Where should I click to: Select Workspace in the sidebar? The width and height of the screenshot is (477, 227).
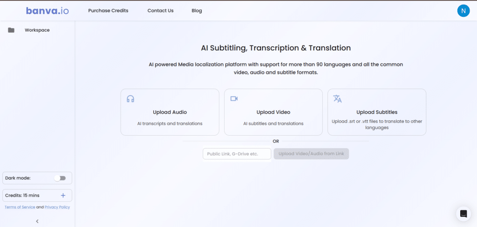tap(37, 30)
